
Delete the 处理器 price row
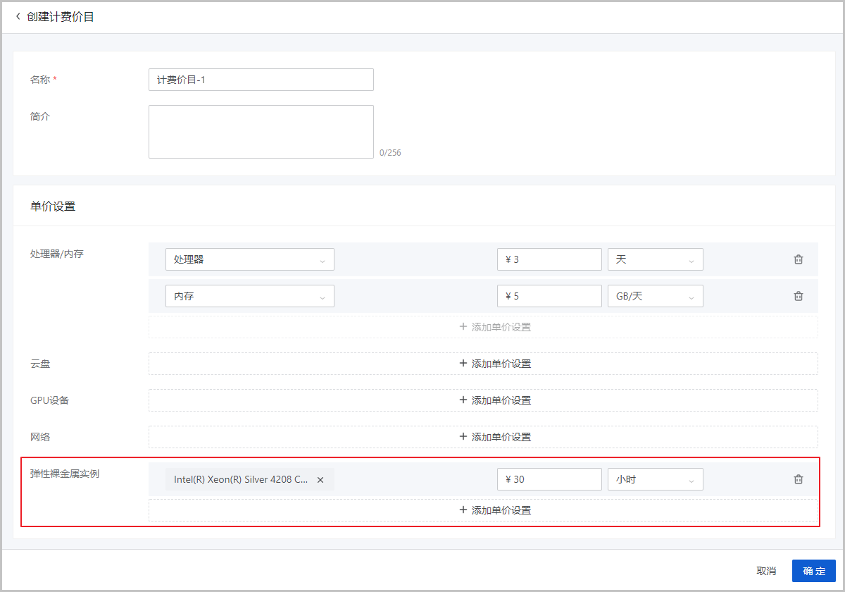pos(798,259)
